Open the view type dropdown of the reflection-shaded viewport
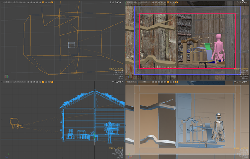The width and height of the screenshot is (250, 159). 132,82
